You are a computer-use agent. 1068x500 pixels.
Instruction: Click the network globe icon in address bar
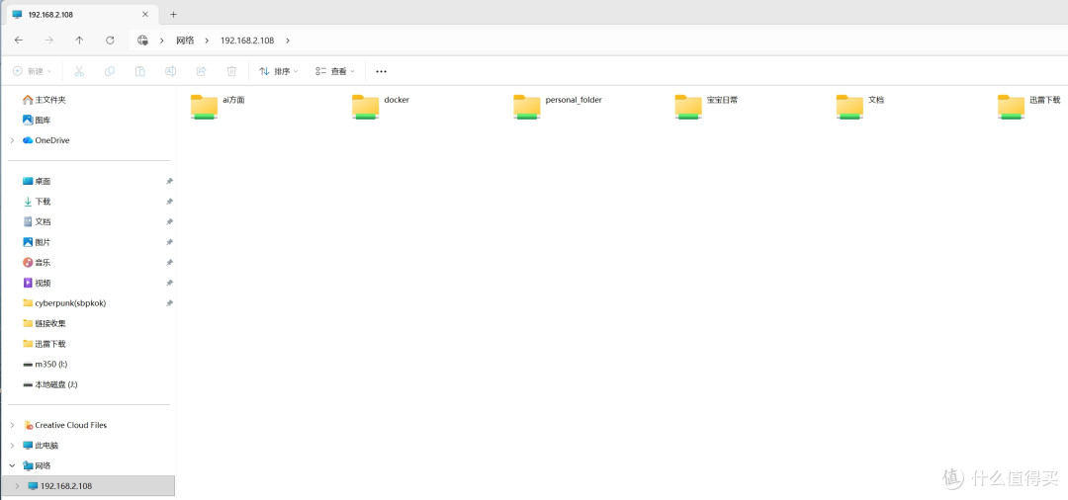143,41
